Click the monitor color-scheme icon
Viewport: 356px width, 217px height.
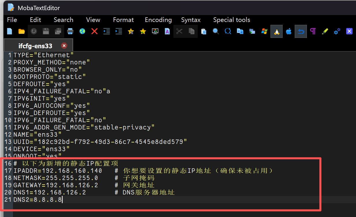tap(155, 31)
